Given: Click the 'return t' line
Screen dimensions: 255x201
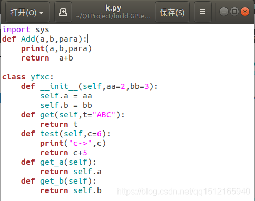Looking at the screenshot, I should [x=59, y=124].
